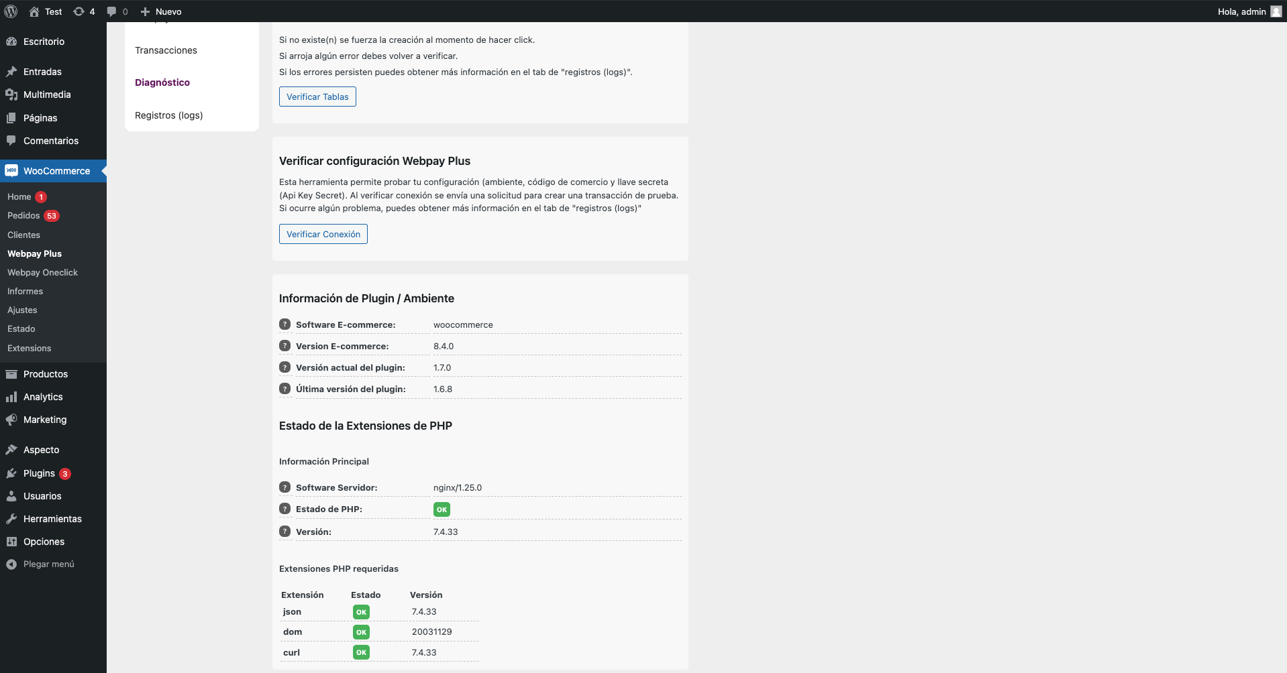Click the admin avatar icon
This screenshot has width=1287, height=673.
[x=1276, y=11]
